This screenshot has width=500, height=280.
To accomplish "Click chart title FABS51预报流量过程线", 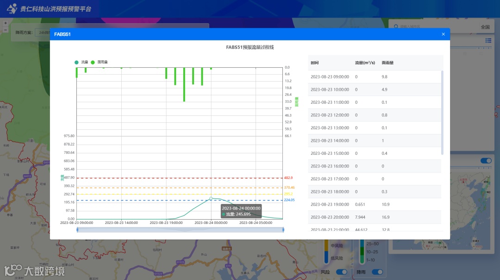I will point(250,47).
